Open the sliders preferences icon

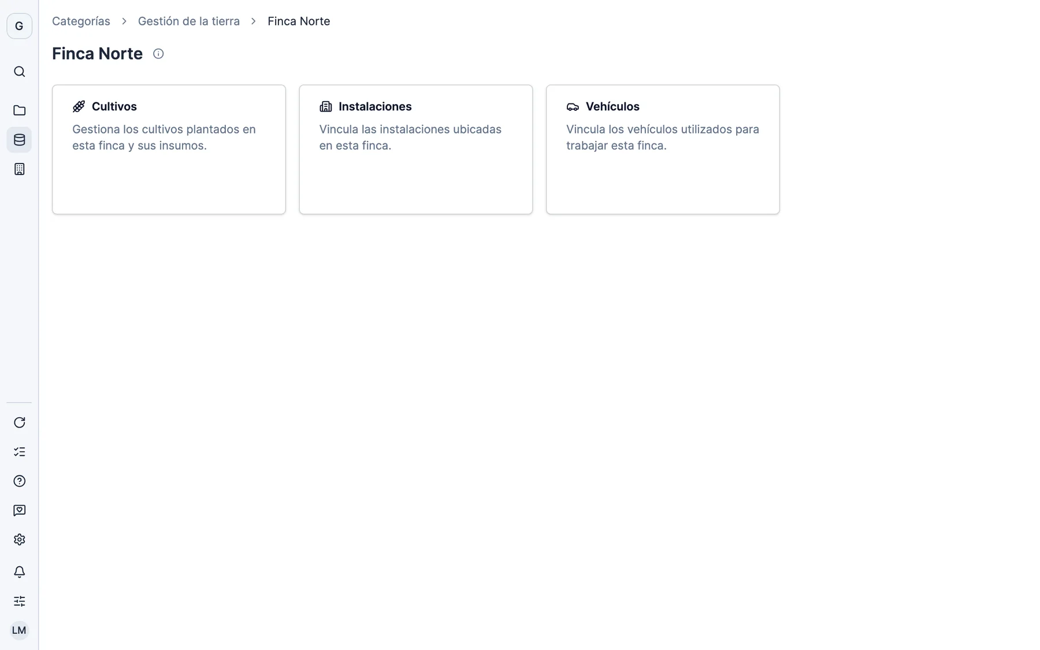pyautogui.click(x=19, y=601)
